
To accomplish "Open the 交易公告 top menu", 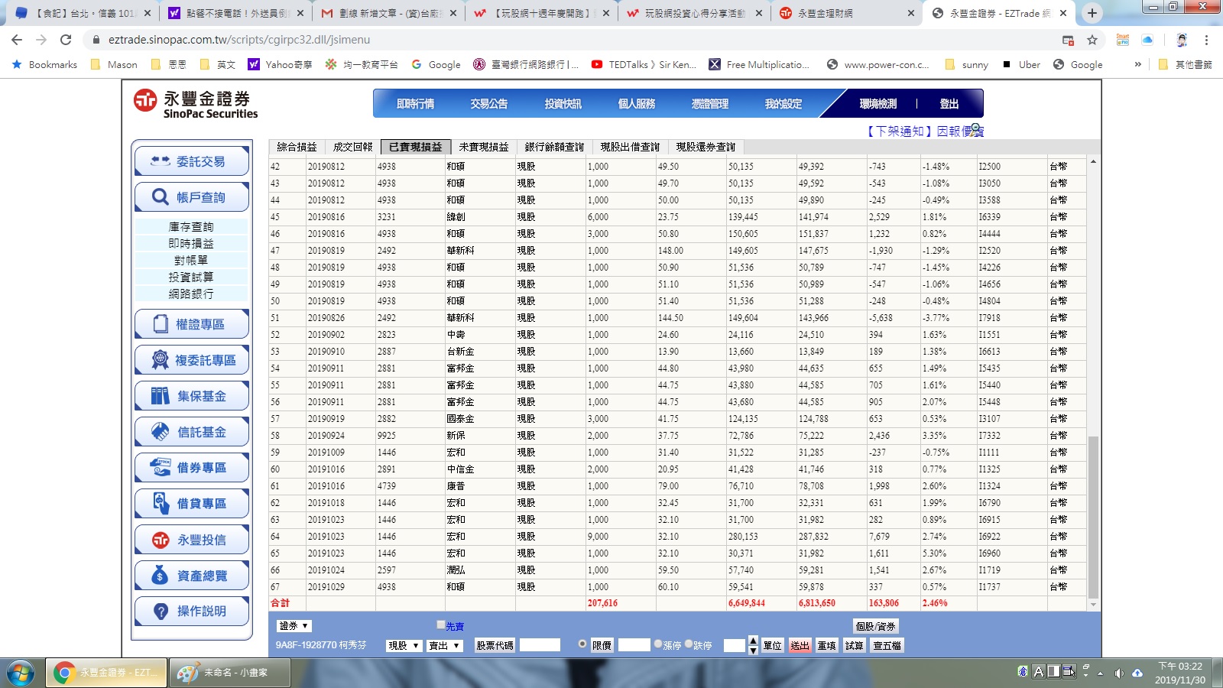I will pyautogui.click(x=488, y=104).
